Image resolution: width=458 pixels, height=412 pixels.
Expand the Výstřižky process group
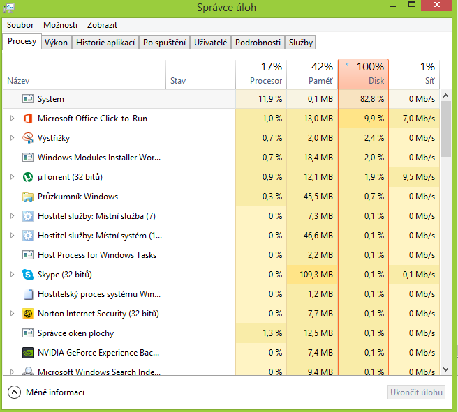(12, 138)
